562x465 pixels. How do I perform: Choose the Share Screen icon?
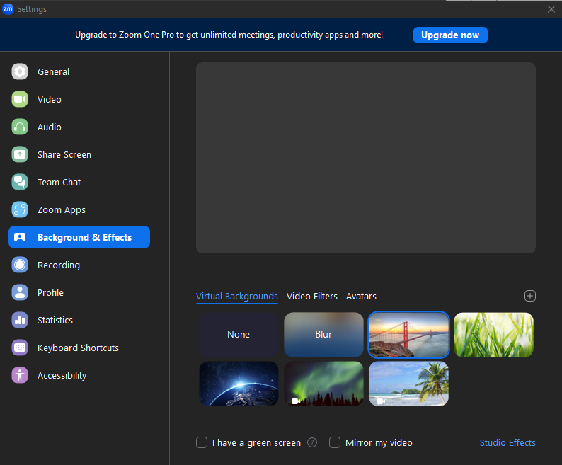tap(20, 154)
